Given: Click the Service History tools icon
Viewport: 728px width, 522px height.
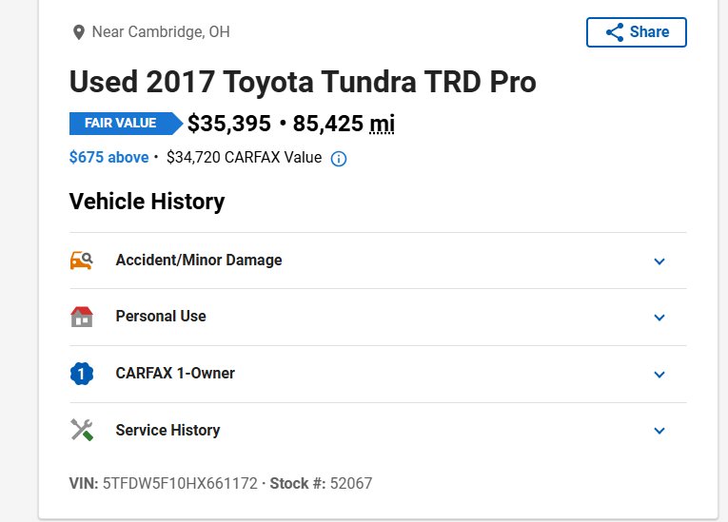Looking at the screenshot, I should click(82, 430).
